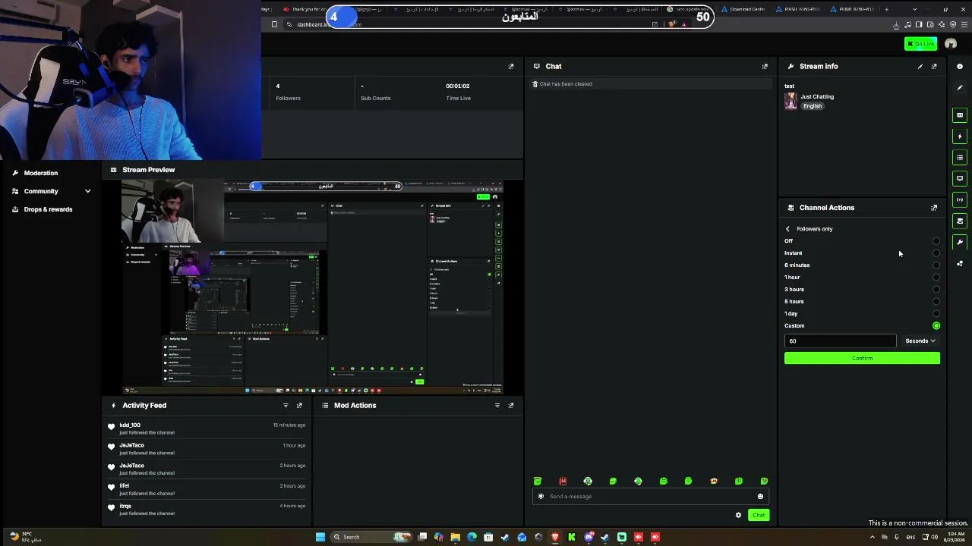
Task: Toggle the list Mod Actions panel icon in sidebar
Action: click(960, 158)
